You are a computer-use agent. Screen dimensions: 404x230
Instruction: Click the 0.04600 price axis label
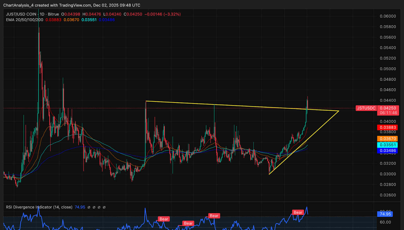click(388, 90)
